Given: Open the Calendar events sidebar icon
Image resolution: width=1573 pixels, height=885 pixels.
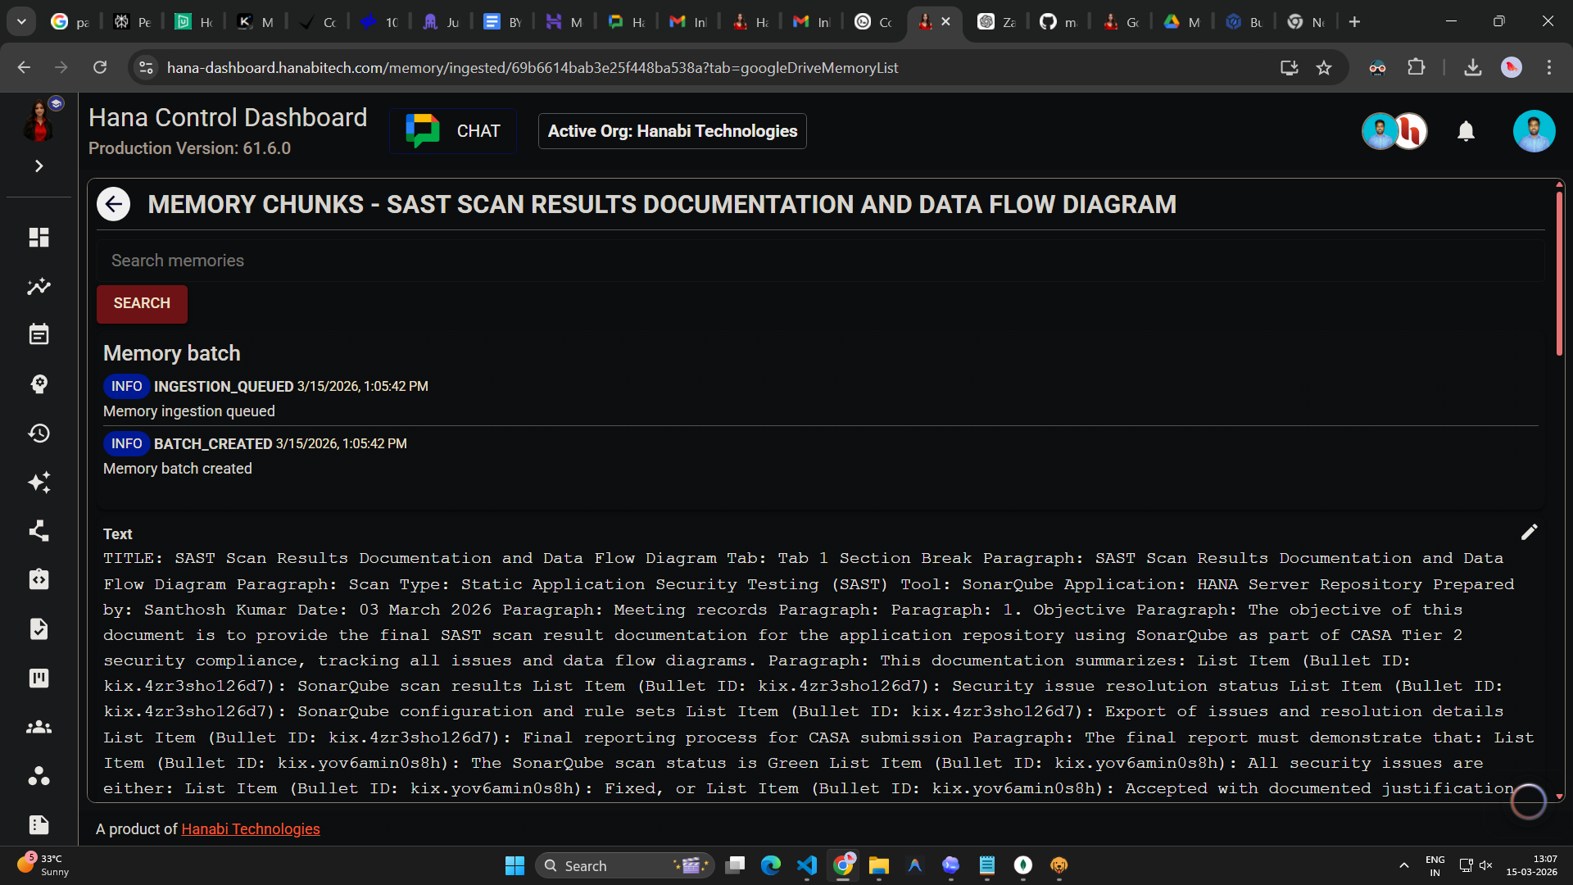Looking at the screenshot, I should click(39, 334).
